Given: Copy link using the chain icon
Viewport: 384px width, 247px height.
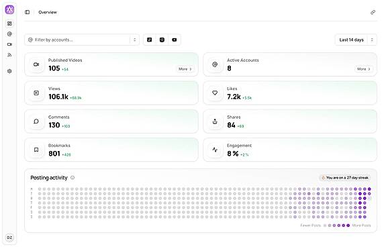Looking at the screenshot, I should point(373,12).
